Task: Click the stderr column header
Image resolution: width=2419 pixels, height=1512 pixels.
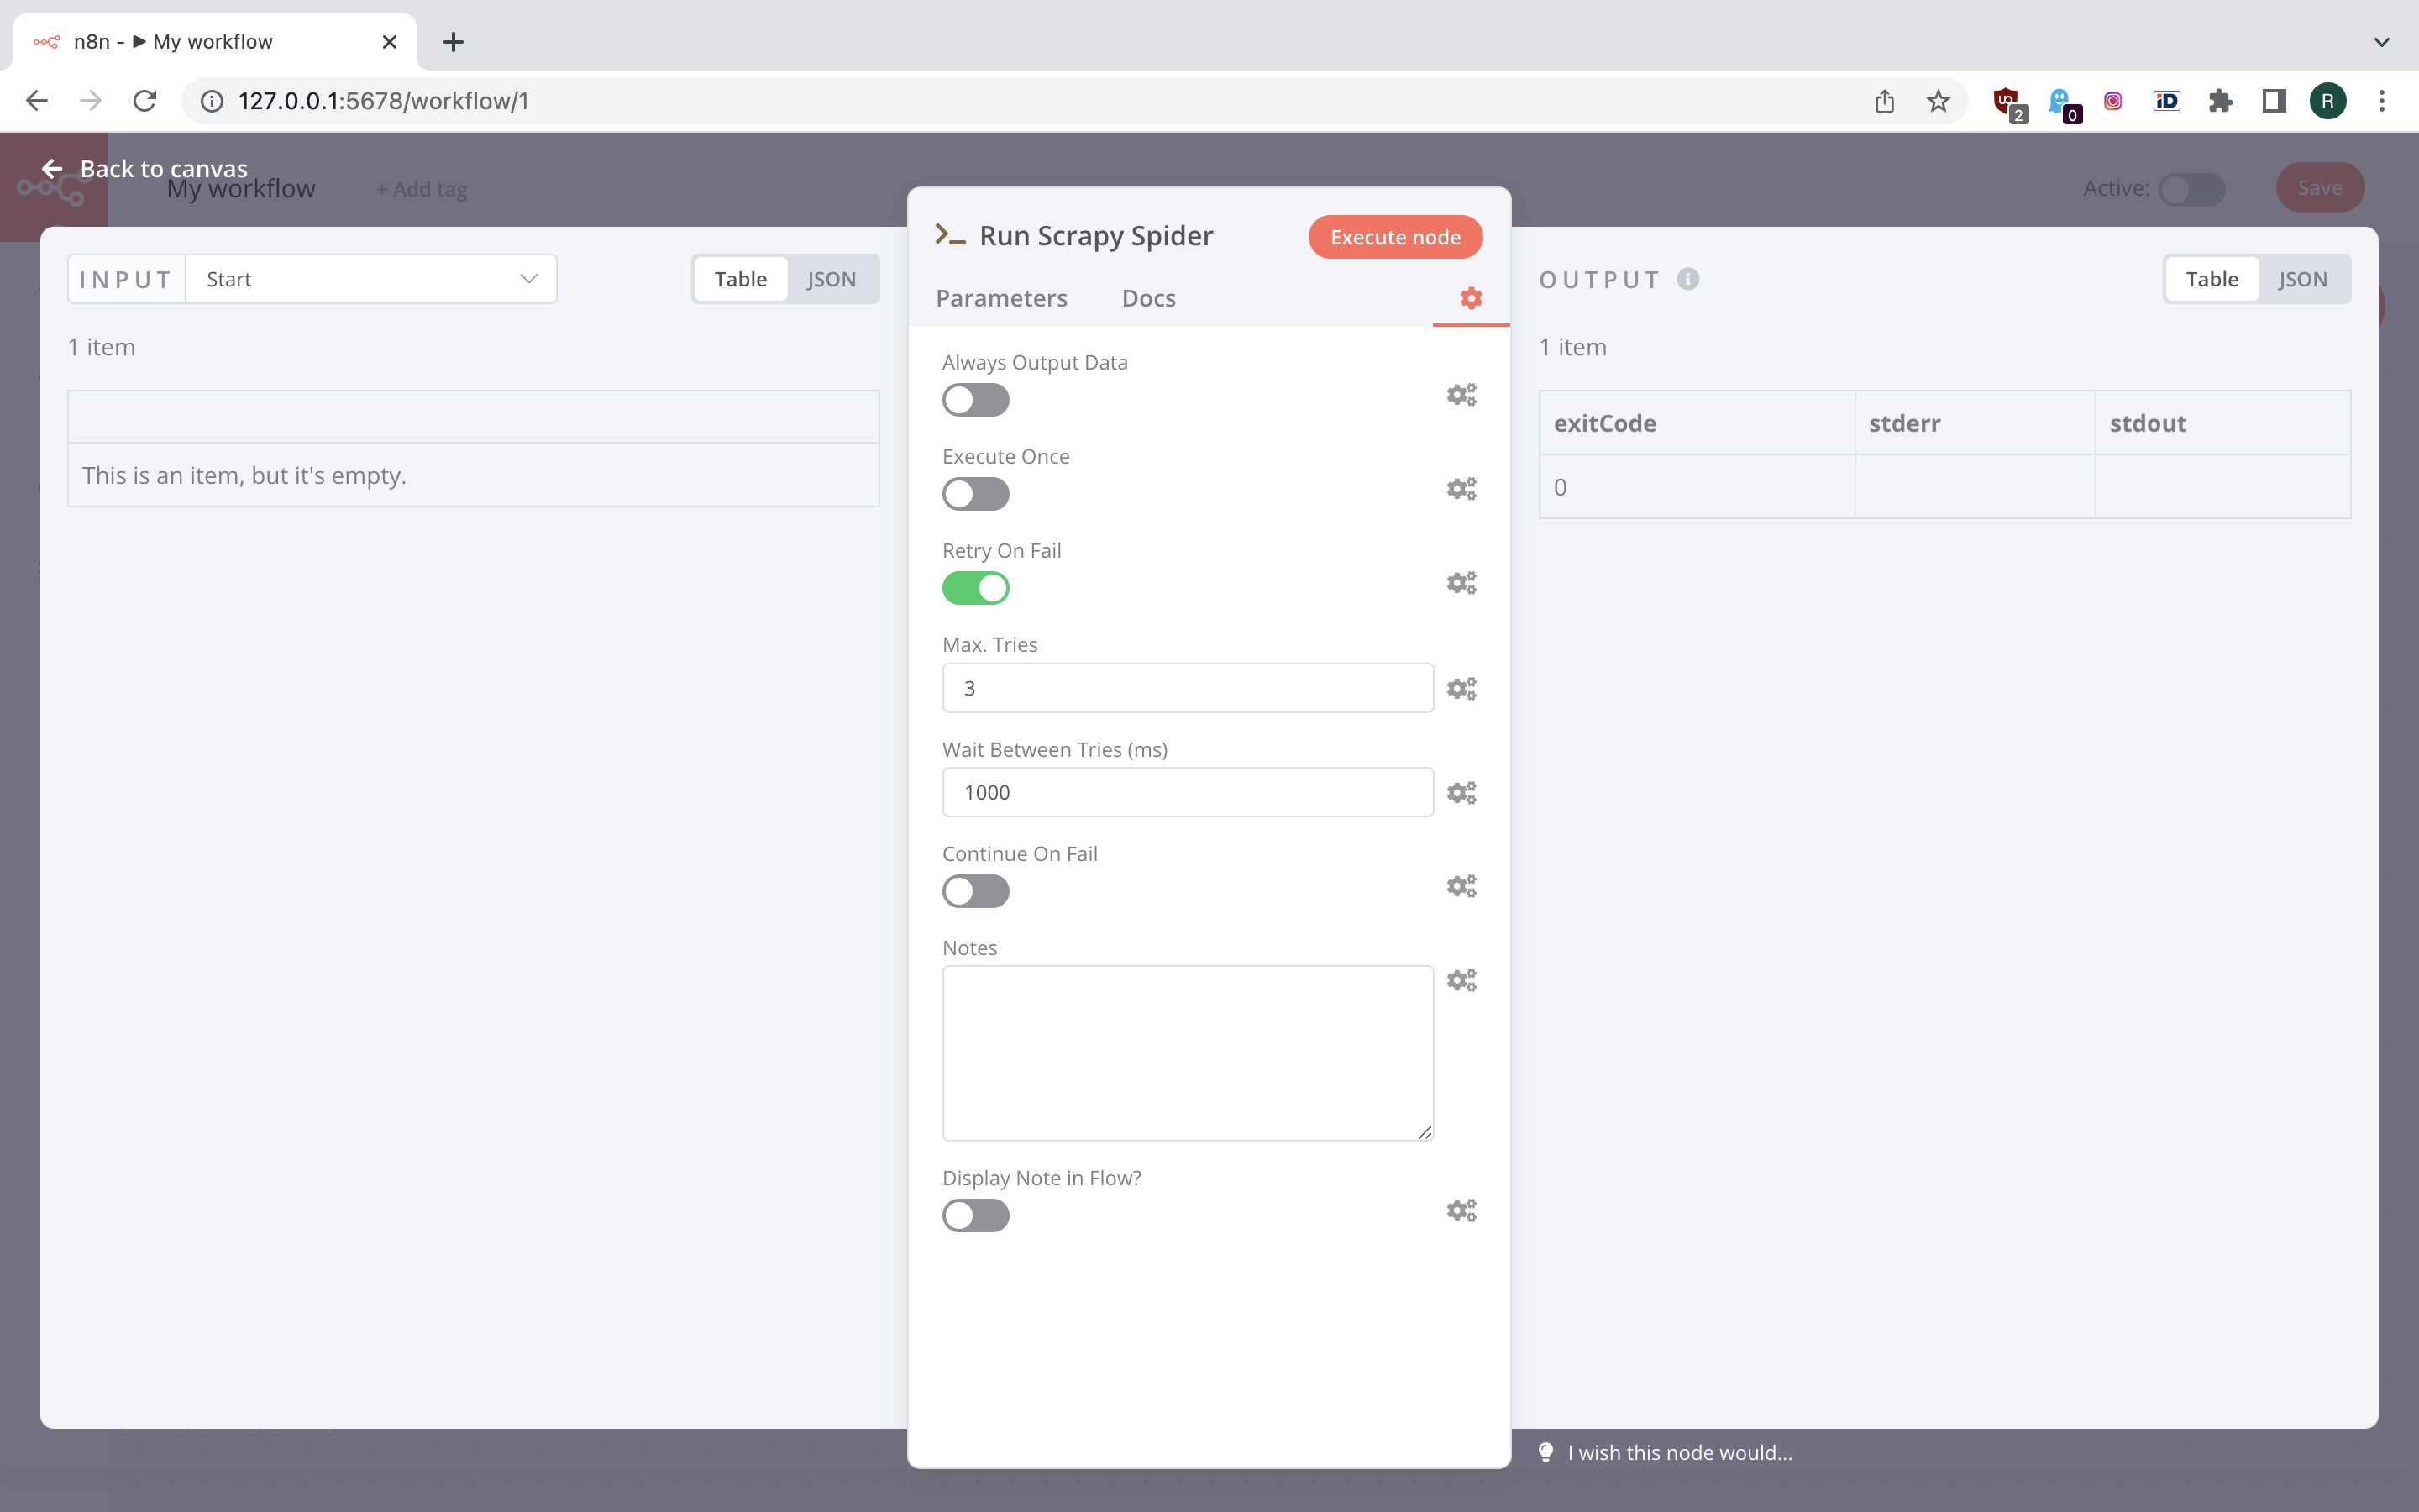Action: pyautogui.click(x=1976, y=423)
